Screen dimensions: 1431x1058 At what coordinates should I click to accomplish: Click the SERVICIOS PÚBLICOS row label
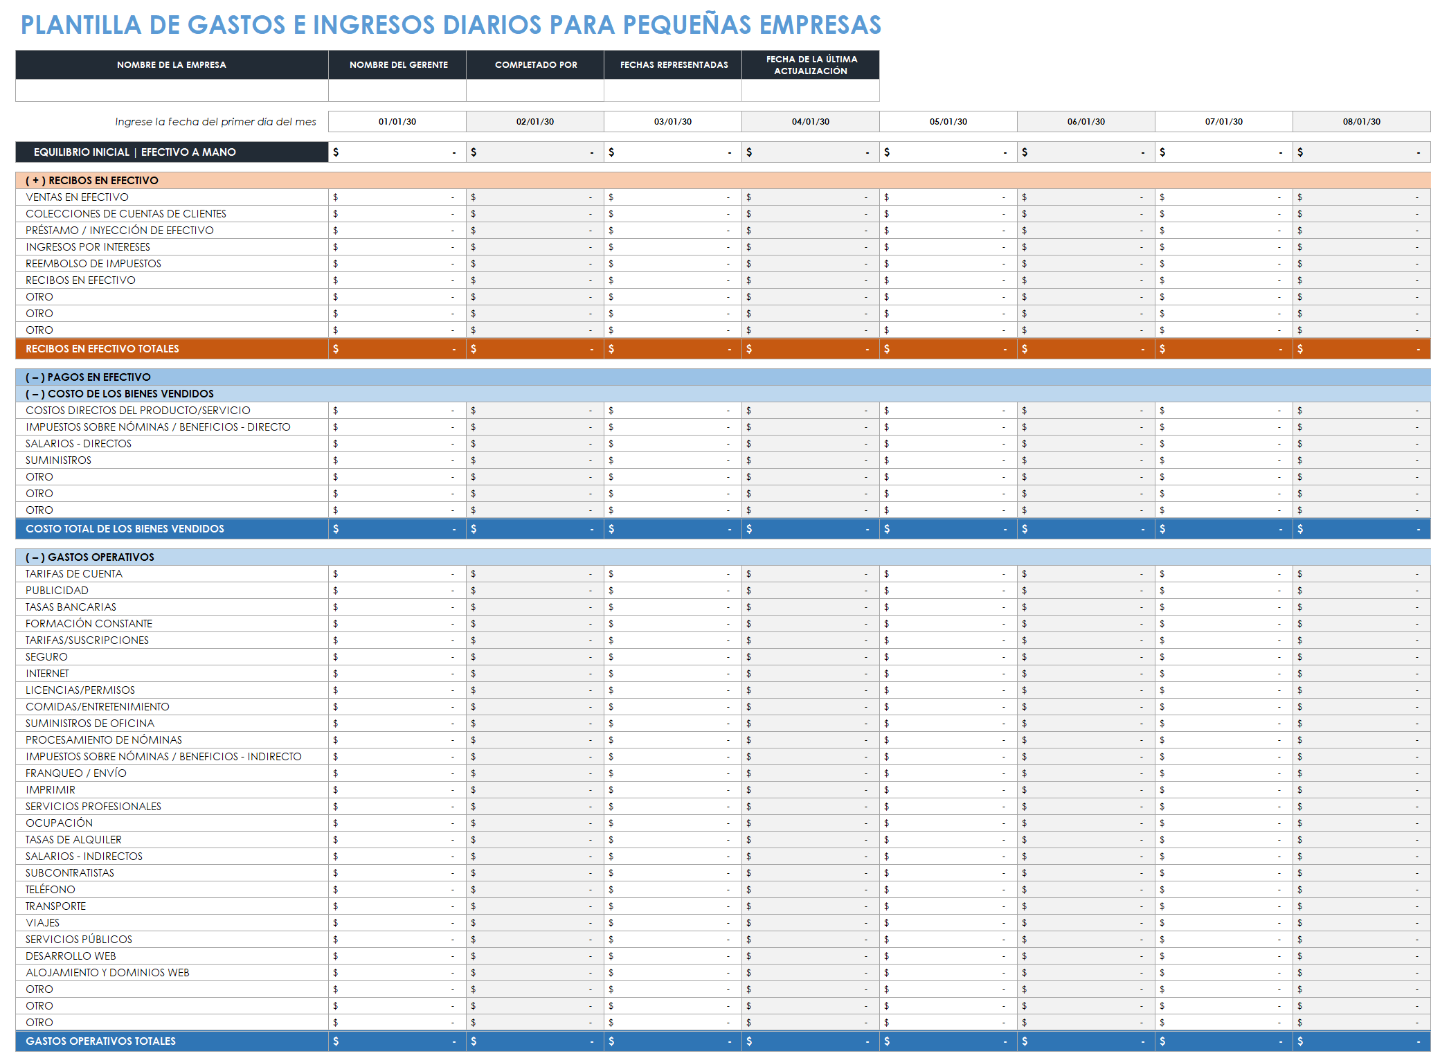(x=79, y=940)
